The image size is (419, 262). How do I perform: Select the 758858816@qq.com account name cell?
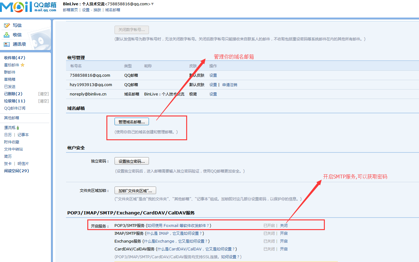point(90,75)
